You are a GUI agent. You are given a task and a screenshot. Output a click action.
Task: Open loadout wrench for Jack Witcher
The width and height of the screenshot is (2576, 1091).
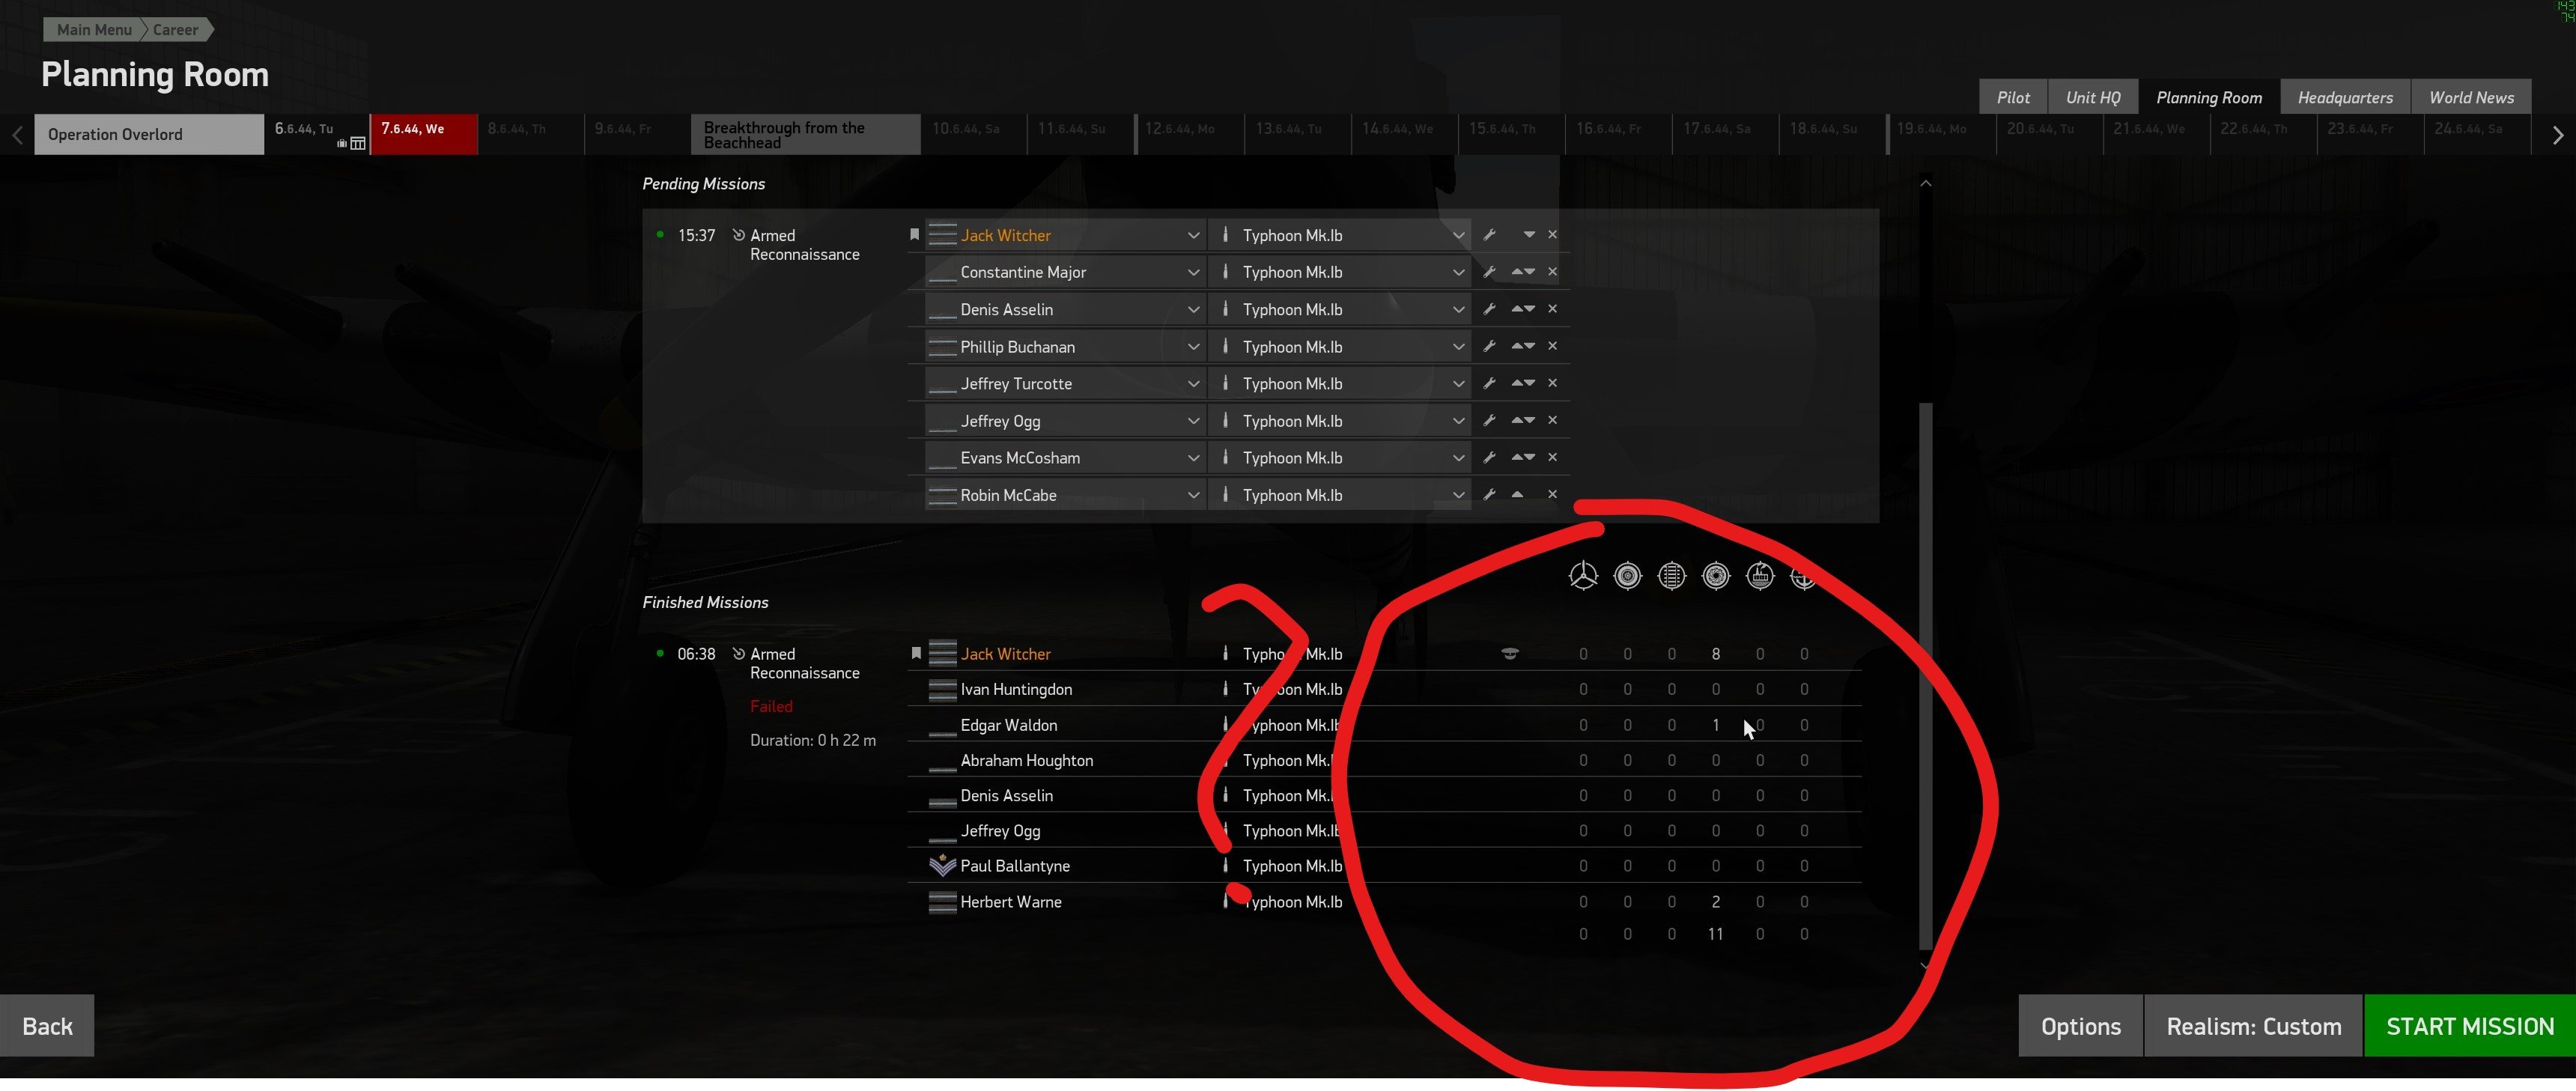tap(1489, 235)
